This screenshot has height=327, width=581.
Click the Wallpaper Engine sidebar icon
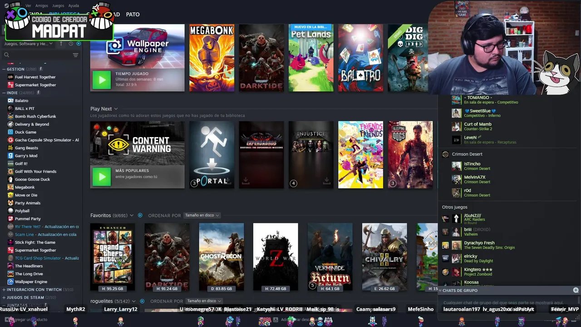10,282
